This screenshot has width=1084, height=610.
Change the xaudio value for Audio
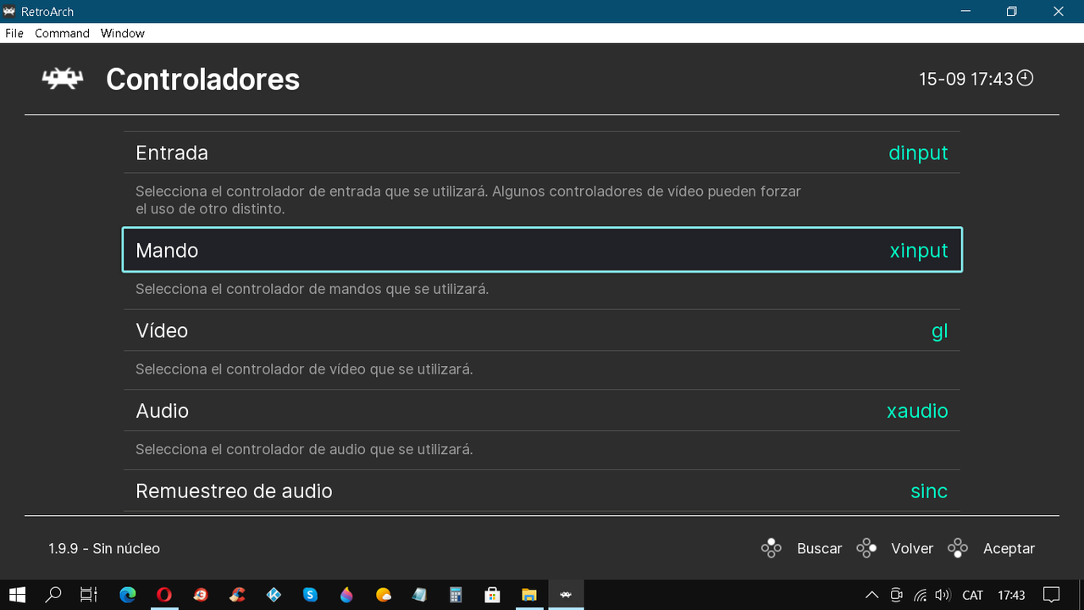pyautogui.click(x=917, y=411)
